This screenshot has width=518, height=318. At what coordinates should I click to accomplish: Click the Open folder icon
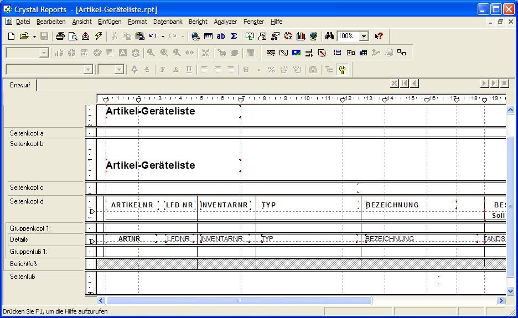(x=24, y=36)
